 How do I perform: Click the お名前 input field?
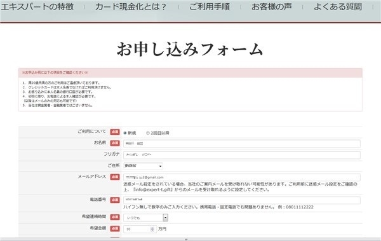click(x=242, y=144)
